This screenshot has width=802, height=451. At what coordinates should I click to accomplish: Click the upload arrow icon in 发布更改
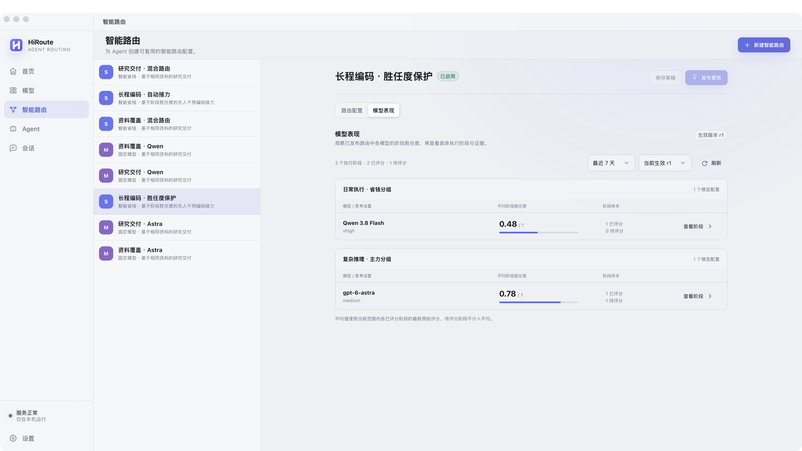(x=695, y=78)
